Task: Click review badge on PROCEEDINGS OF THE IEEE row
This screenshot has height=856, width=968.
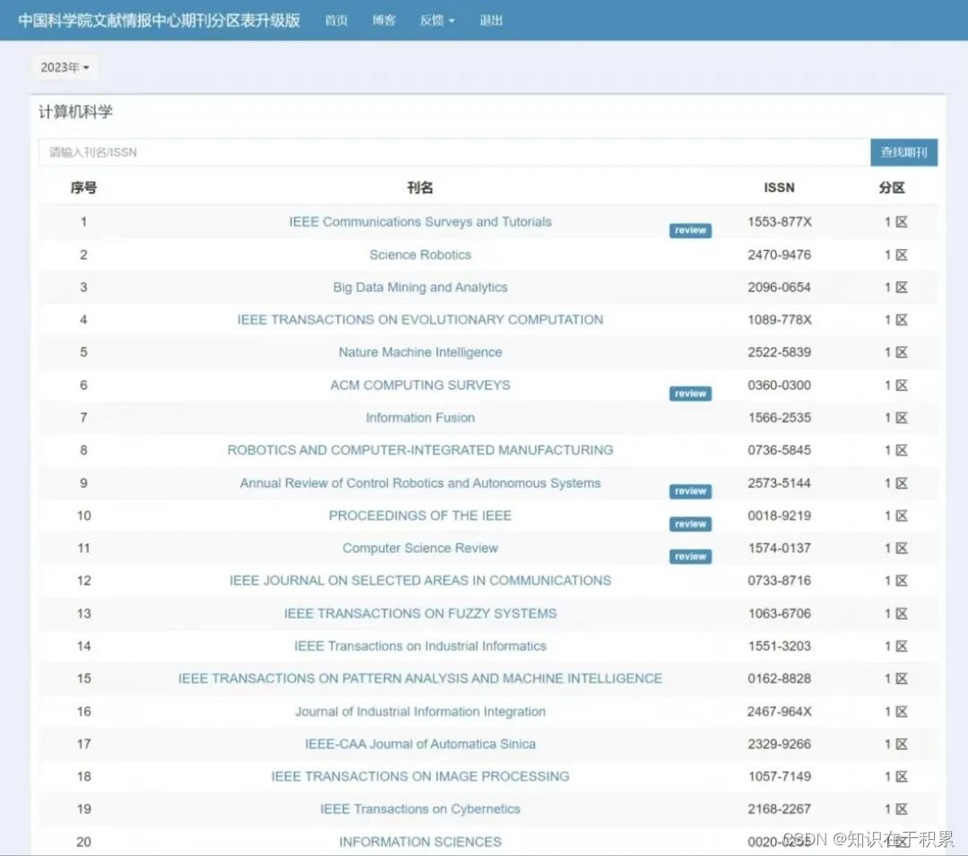Action: tap(690, 524)
